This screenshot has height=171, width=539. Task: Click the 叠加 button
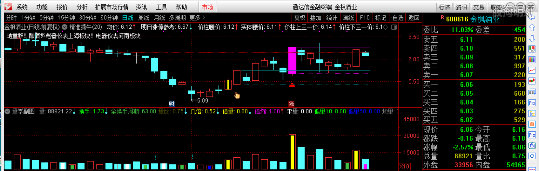pos(316,18)
